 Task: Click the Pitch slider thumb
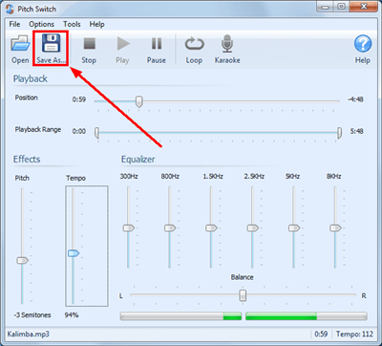[22, 261]
